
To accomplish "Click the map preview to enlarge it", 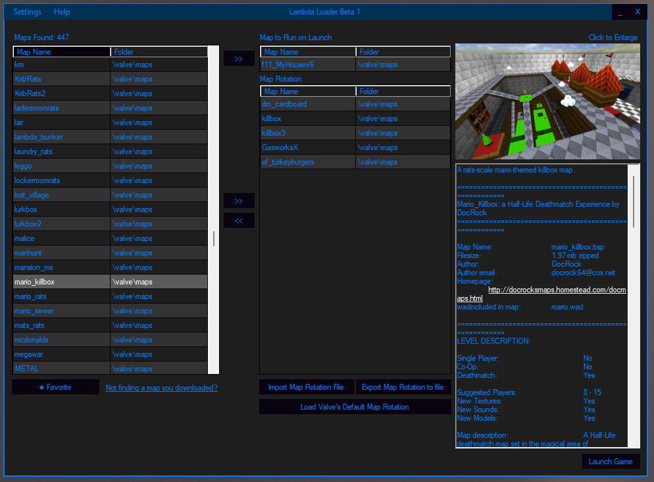I will 547,101.
